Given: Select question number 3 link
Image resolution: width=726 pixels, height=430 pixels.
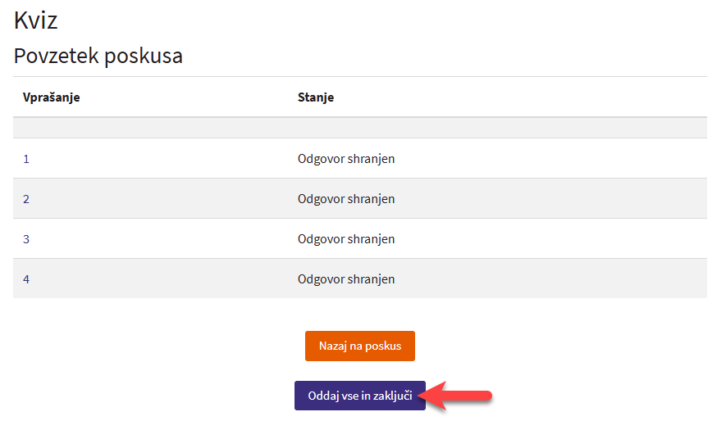Looking at the screenshot, I should pos(26,239).
